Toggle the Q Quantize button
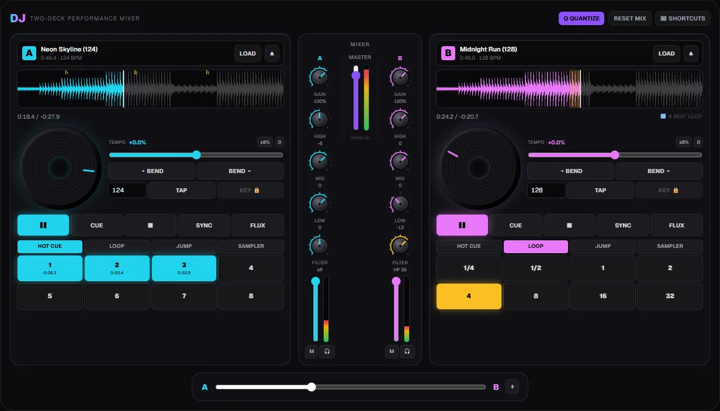This screenshot has width=720, height=411. [581, 18]
